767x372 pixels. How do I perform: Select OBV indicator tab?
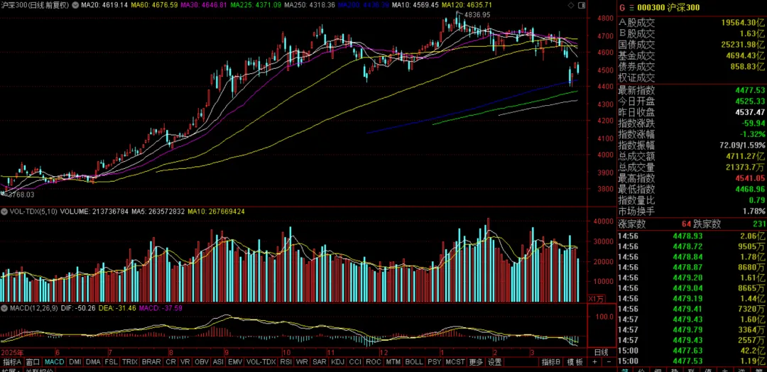(x=202, y=362)
